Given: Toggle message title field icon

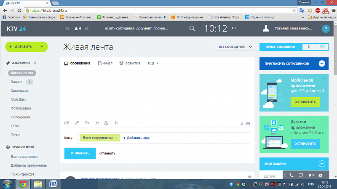Looking at the screenshot, I should tap(248, 124).
